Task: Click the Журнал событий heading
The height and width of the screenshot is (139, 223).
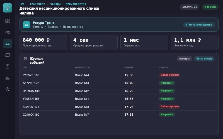Action: tap(37, 60)
